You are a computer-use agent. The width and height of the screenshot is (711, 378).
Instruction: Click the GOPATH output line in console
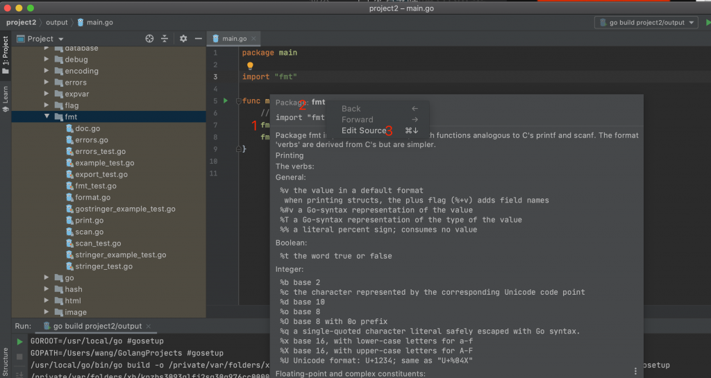[x=127, y=353]
